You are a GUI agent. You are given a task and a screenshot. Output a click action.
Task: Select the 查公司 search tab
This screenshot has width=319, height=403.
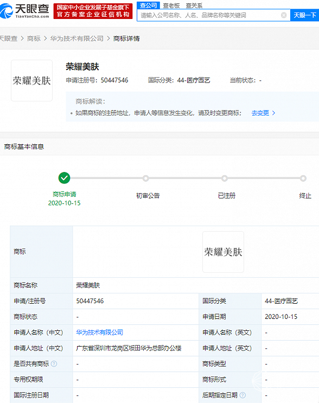(x=148, y=5)
